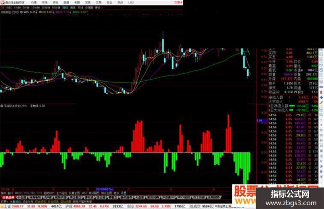The image size is (324, 209).
Task: Click the red app logo in the title bar
Action: [2, 2]
